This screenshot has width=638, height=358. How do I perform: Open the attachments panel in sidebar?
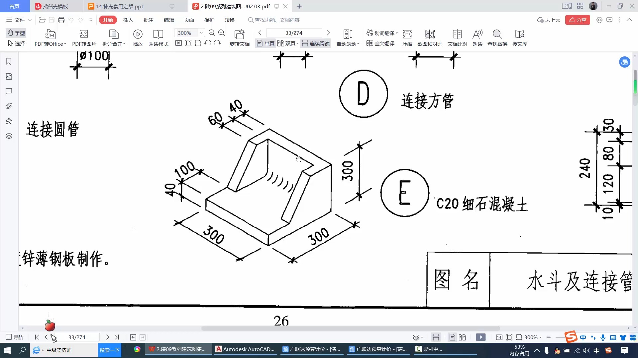9,106
